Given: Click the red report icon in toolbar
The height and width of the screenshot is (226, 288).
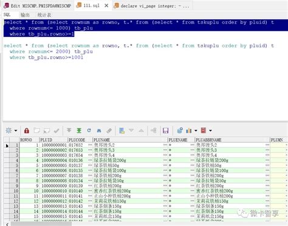Looking at the screenshot, I should tap(204, 130).
